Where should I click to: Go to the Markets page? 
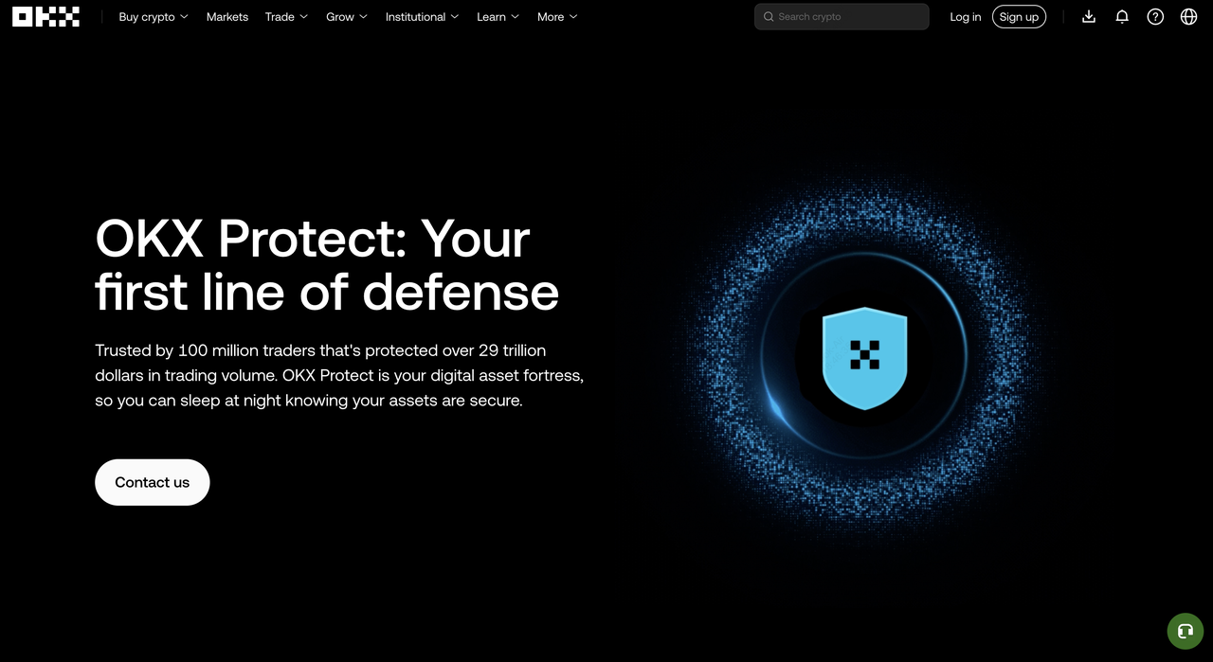click(227, 17)
